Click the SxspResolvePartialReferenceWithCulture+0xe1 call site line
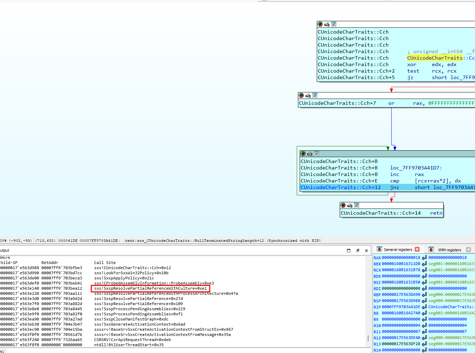Viewport: 475px width, 353px height. [x=151, y=288]
